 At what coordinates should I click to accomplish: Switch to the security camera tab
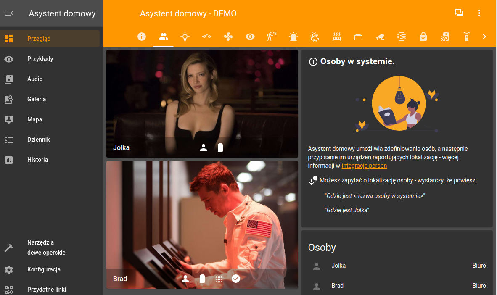point(380,37)
